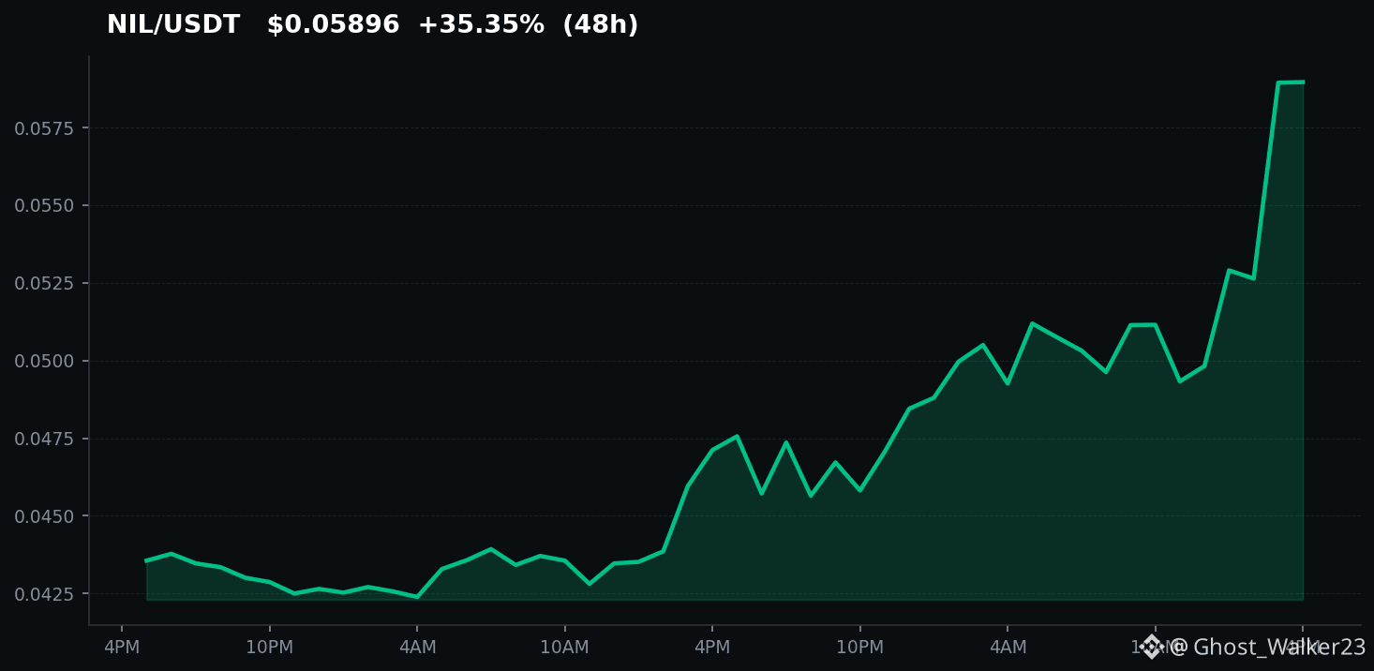Viewport: 1374px width, 671px height.
Task: Select the $0.05896 price value
Action: pos(333,25)
